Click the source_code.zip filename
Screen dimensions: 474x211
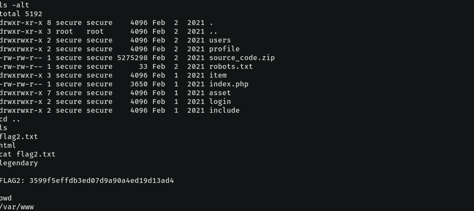point(242,58)
